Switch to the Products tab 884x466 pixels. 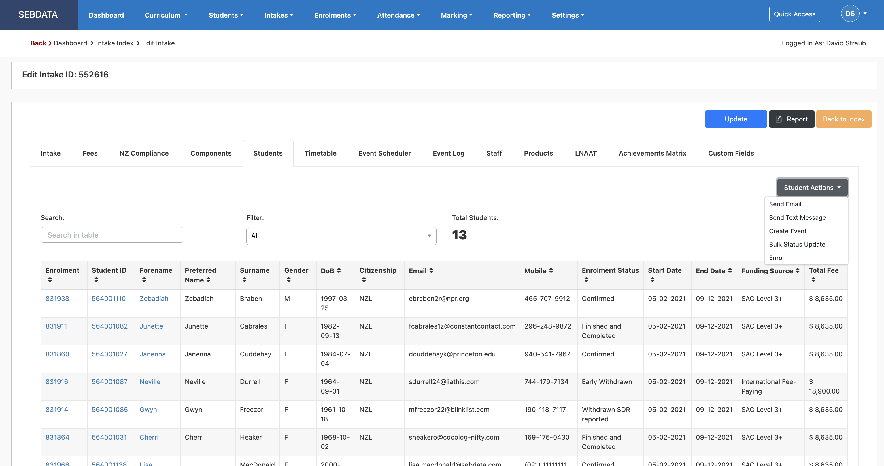click(x=538, y=153)
